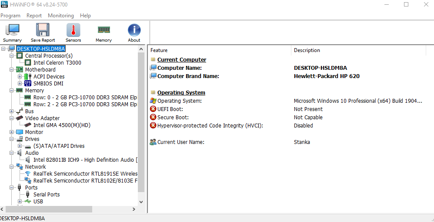Select the Intel Celeron T3000 processor
Screen dimensions: 434x222
57,63
